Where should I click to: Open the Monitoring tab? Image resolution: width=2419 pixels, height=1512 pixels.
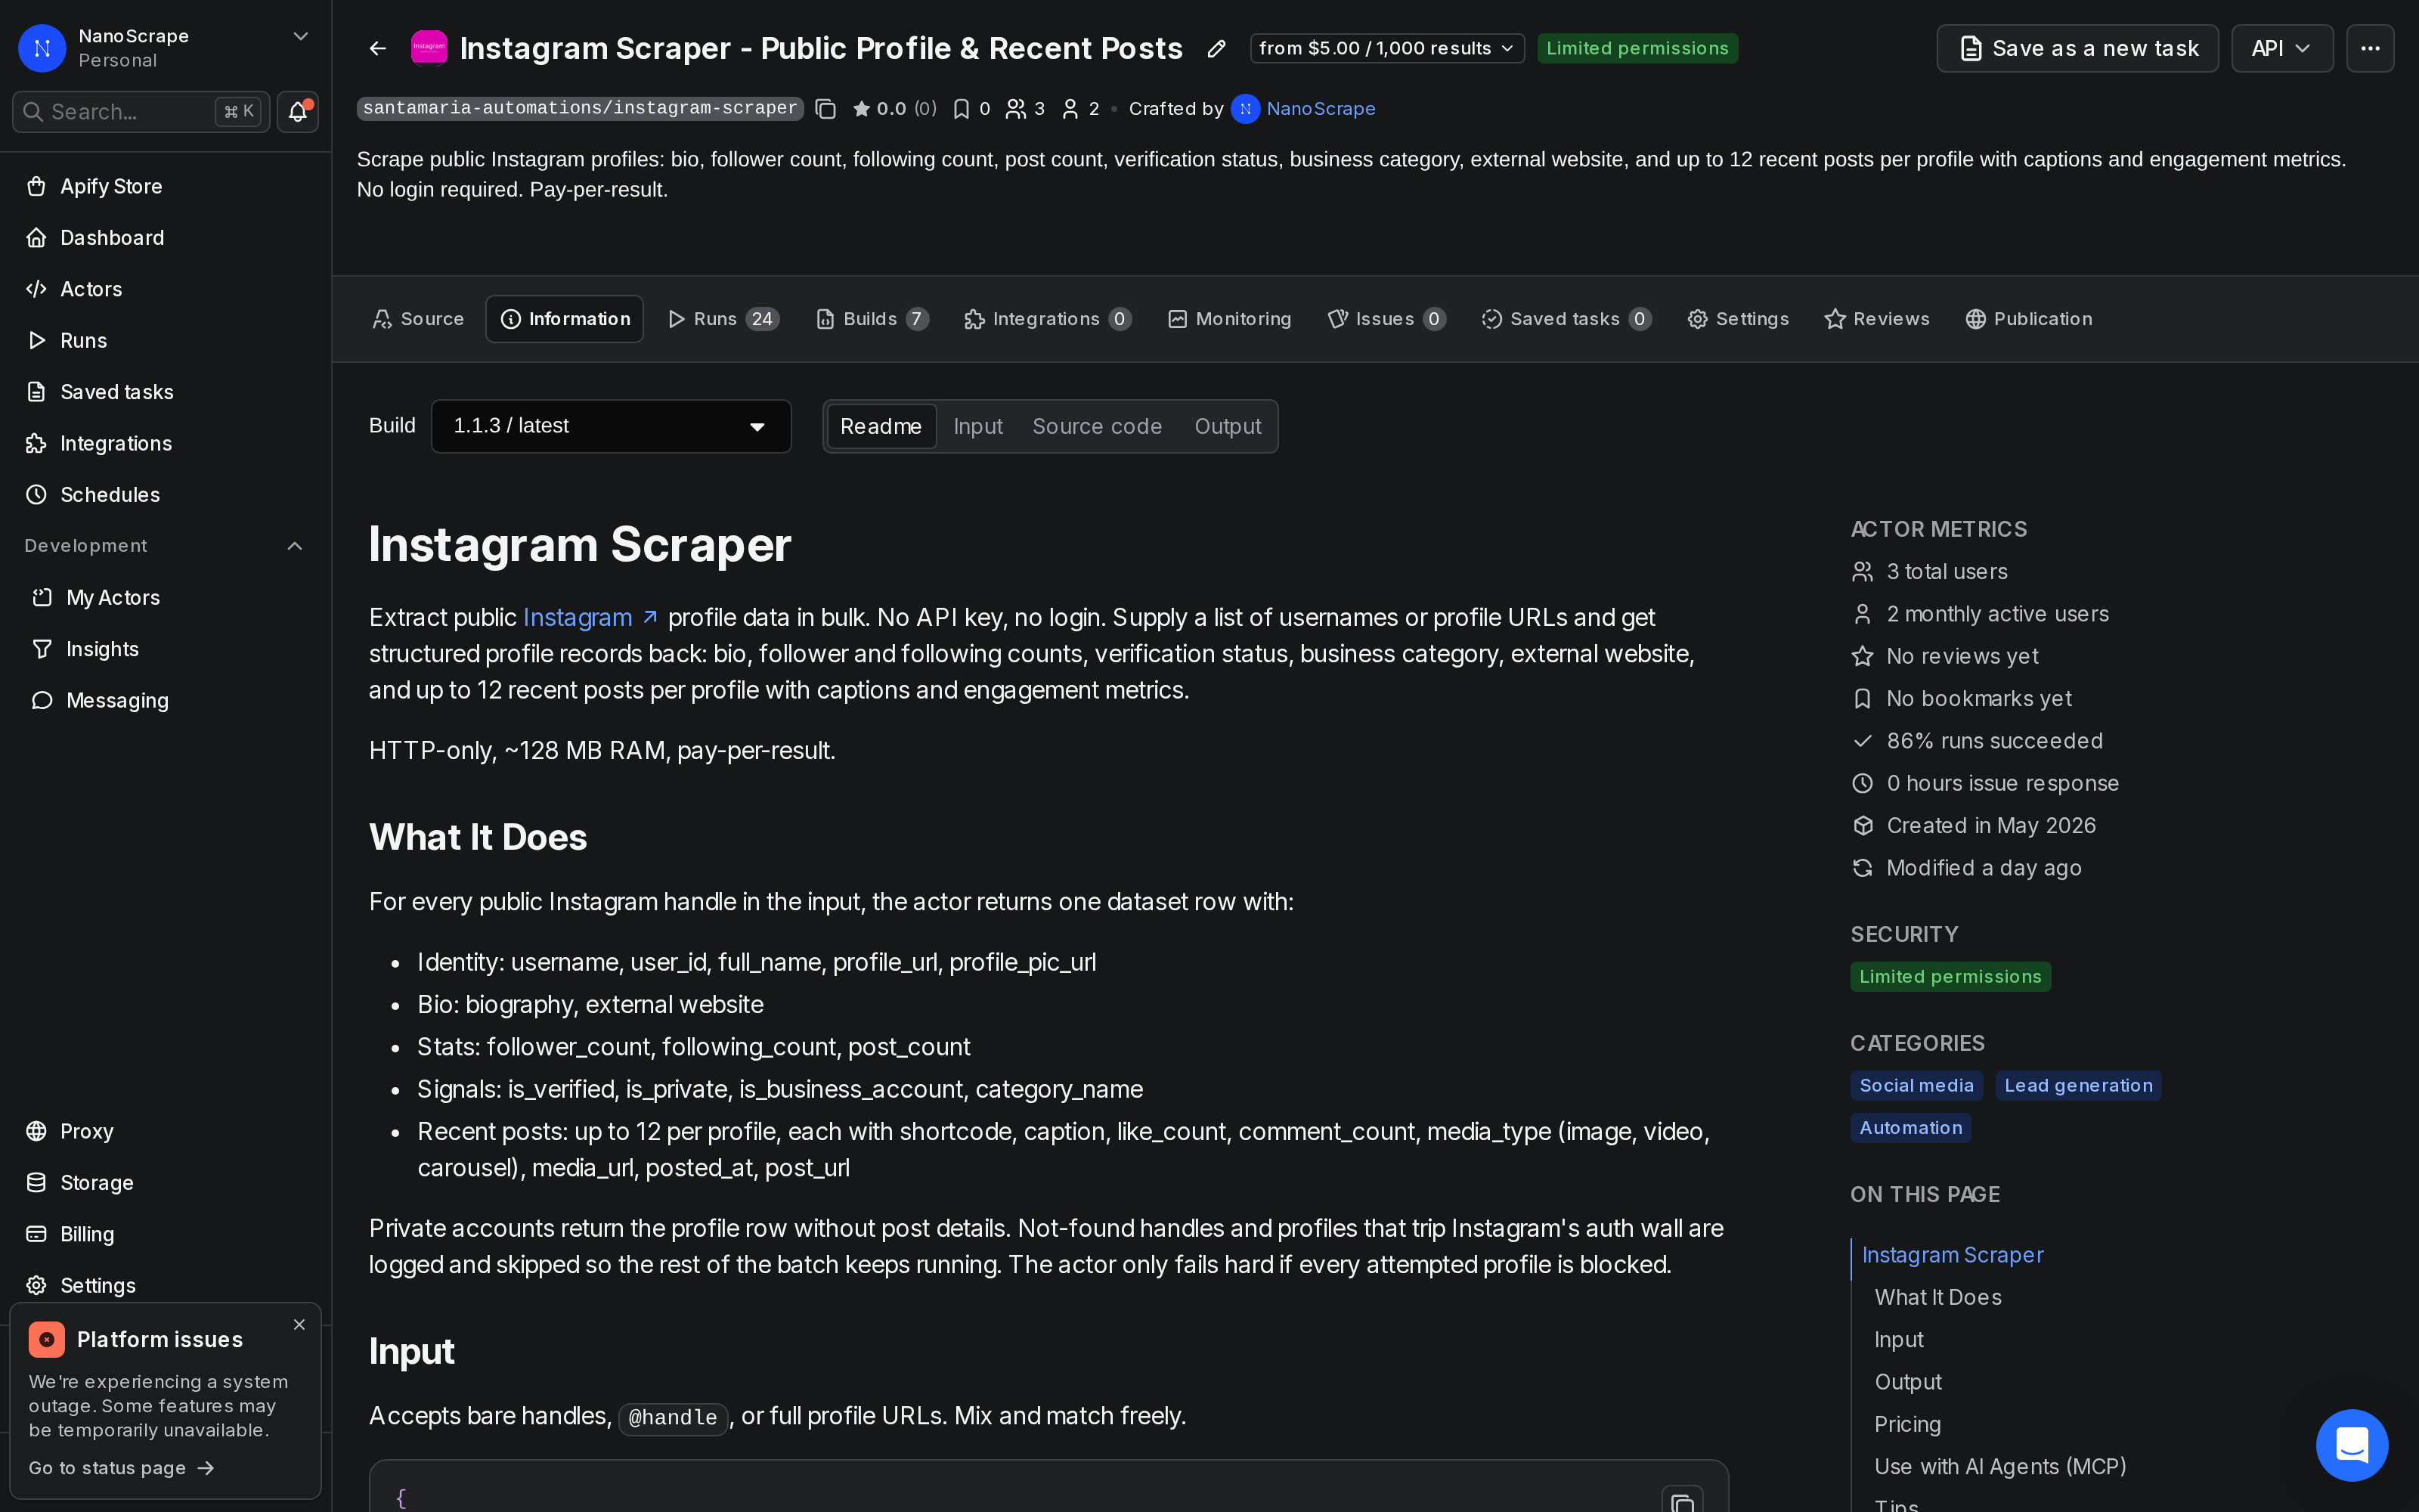pyautogui.click(x=1229, y=319)
